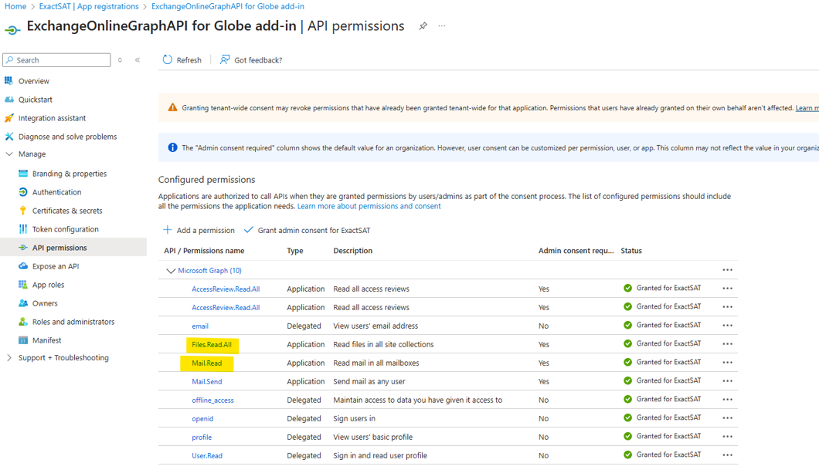
Task: Go to Expose an API page
Action: [x=56, y=266]
